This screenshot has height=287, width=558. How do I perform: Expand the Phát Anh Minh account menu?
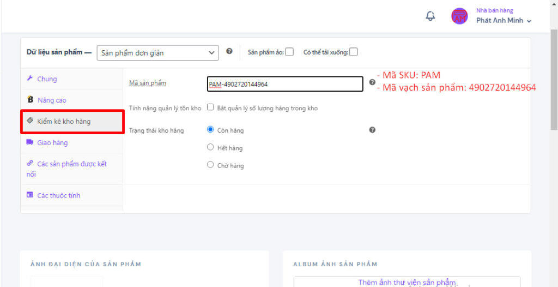(x=504, y=21)
